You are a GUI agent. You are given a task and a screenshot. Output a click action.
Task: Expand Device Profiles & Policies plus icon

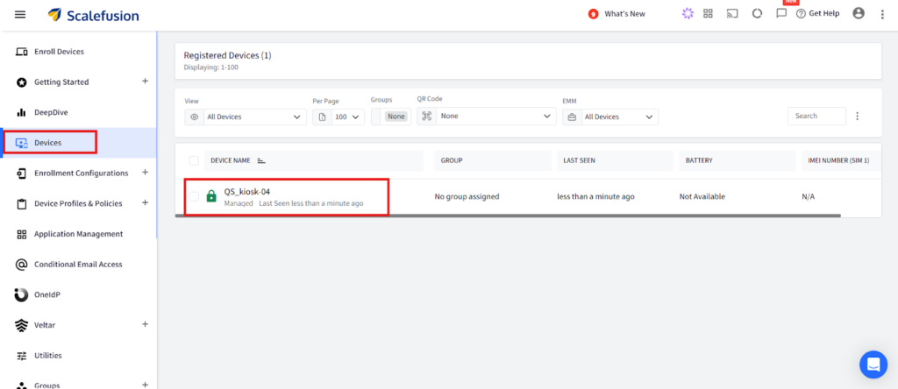145,202
